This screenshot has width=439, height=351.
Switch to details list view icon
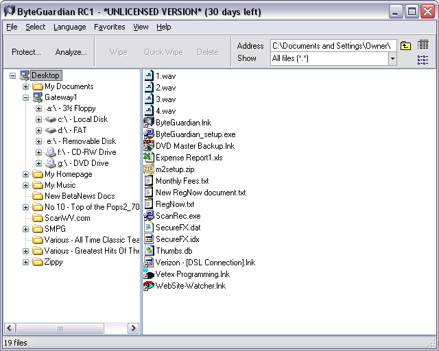pyautogui.click(x=423, y=45)
